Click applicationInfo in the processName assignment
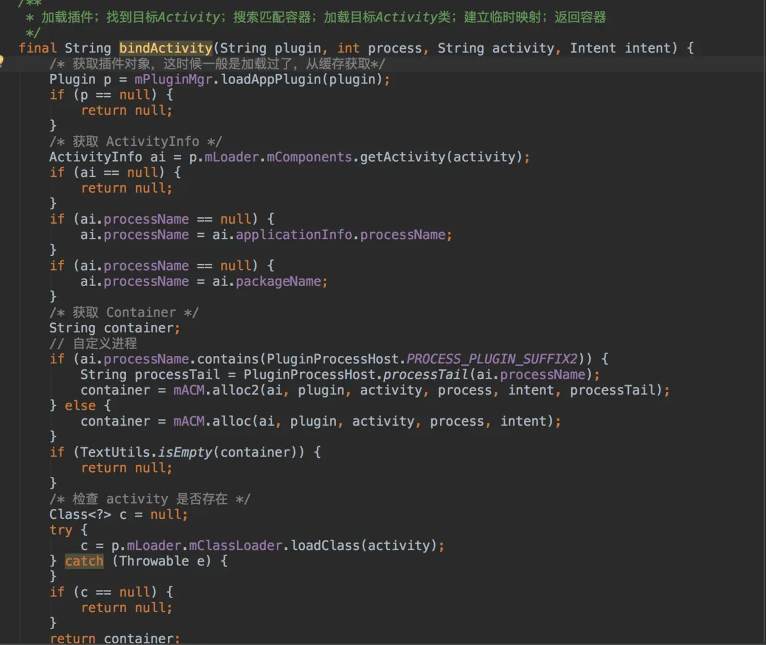Screen dimensions: 766x645 294,235
